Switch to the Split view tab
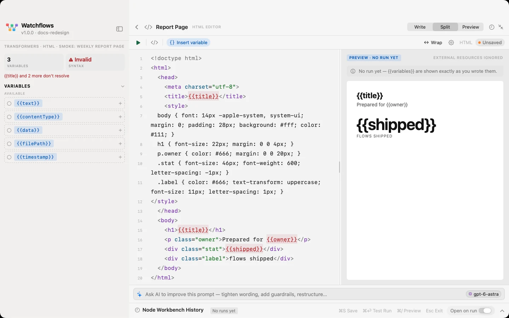 (x=445, y=27)
